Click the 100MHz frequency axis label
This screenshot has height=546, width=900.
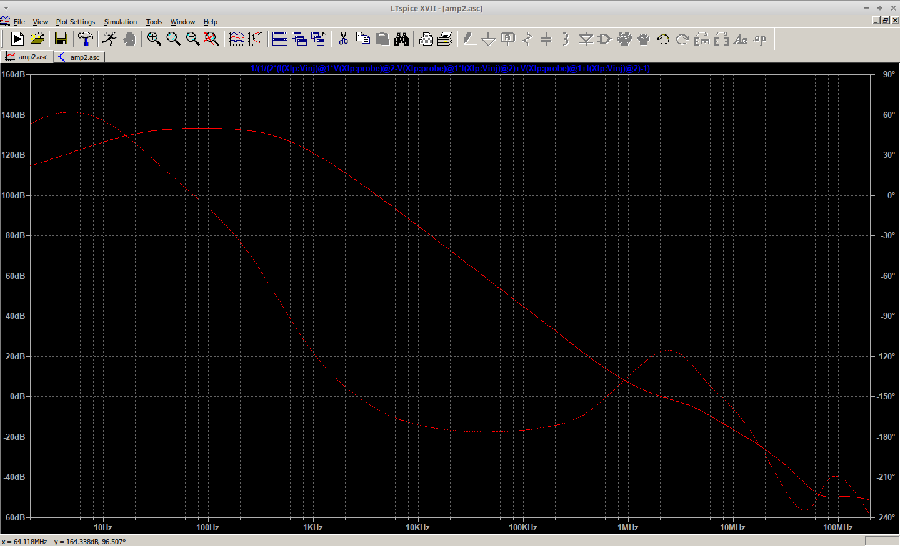838,527
